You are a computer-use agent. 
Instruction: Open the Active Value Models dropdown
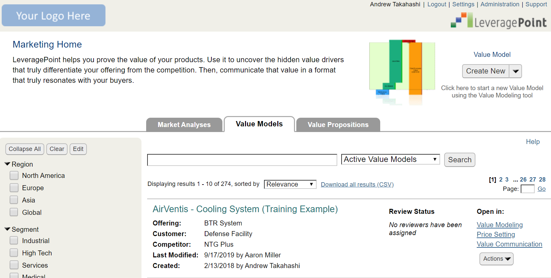[391, 159]
